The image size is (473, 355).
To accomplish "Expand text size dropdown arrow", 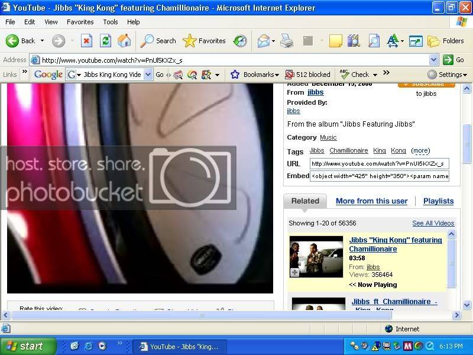I will [x=402, y=41].
